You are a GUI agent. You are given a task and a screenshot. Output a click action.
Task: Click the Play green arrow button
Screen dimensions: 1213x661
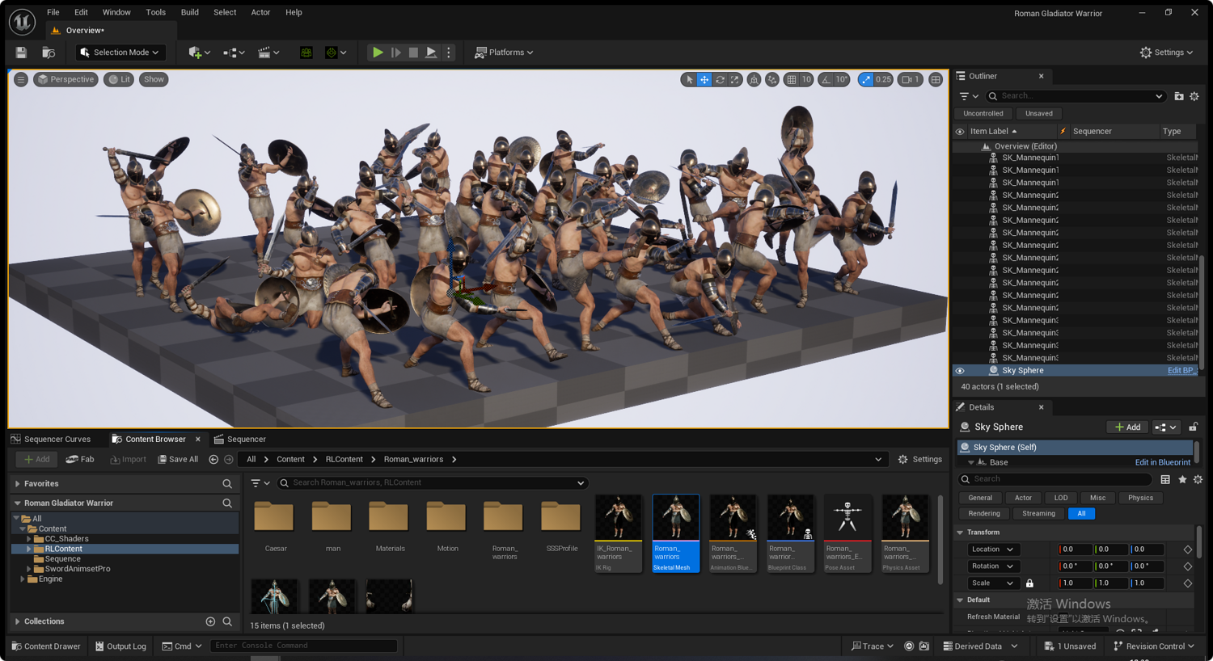click(378, 53)
